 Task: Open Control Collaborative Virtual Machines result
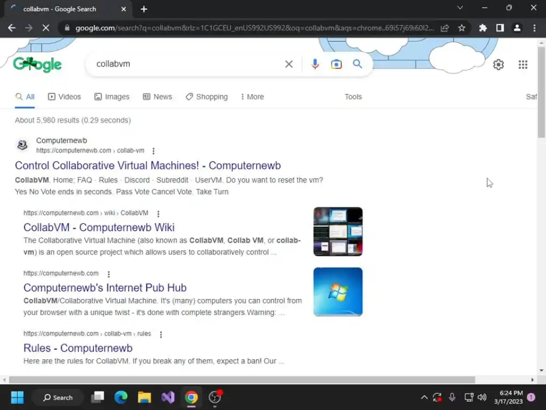pos(148,165)
